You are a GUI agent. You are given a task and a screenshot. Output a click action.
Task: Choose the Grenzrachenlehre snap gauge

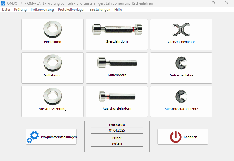click(181, 34)
